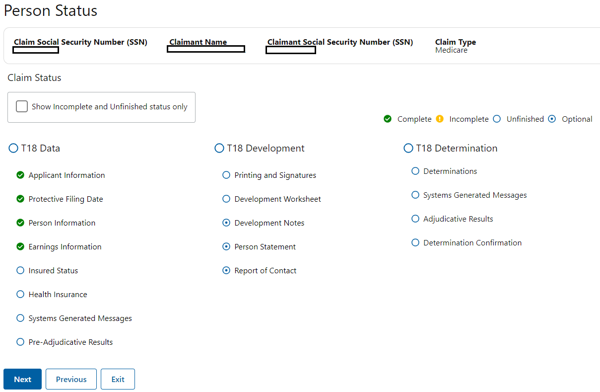This screenshot has height=392, width=600.
Task: Click the yellow Incomplete legend icon
Action: 440,119
